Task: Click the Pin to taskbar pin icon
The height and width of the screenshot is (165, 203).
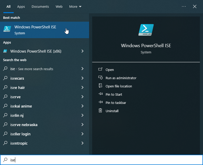Action: coord(100,102)
